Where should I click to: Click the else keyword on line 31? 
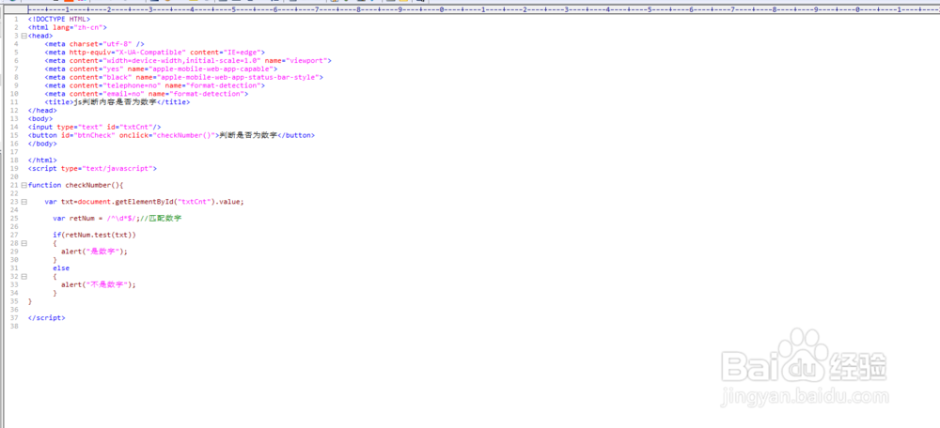(x=61, y=268)
